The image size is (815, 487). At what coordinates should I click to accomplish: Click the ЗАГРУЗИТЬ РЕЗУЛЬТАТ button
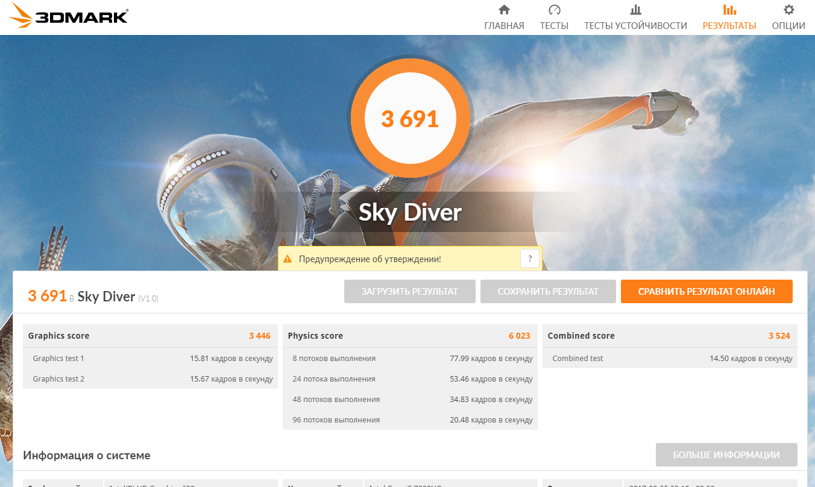410,291
